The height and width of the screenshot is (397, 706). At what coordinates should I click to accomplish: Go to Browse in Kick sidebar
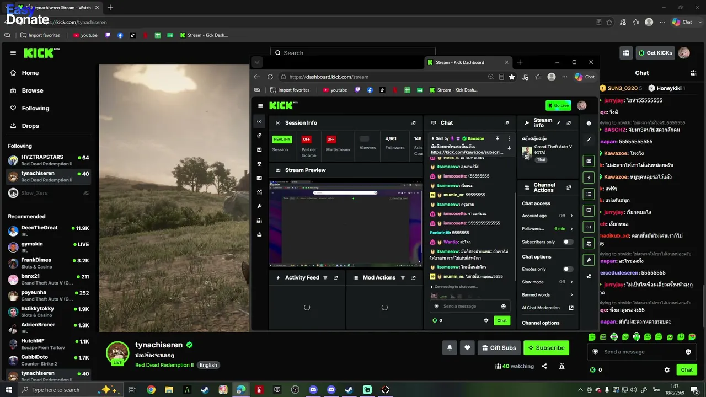coord(33,90)
